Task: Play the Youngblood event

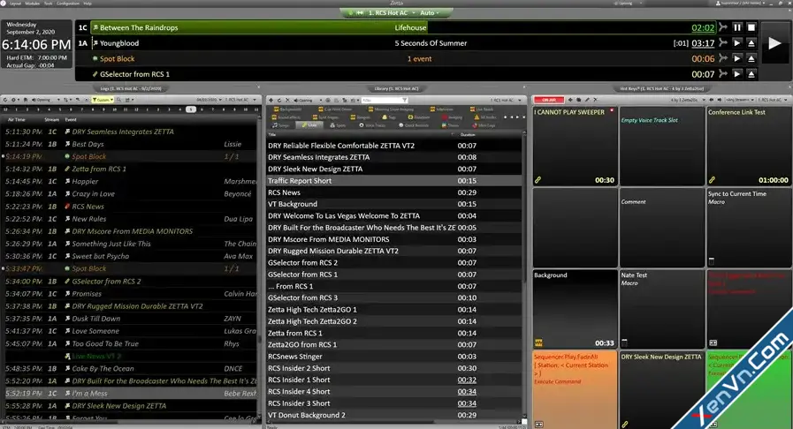Action: point(737,43)
